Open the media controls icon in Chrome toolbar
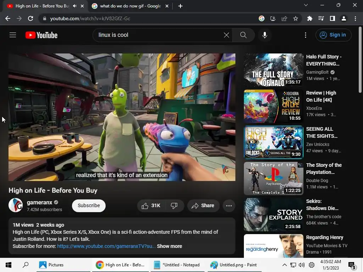This screenshot has height=272, width=363. coord(321,18)
